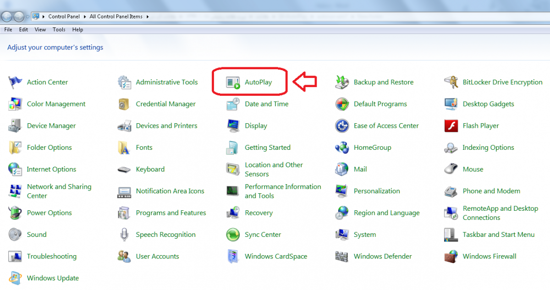Open the AutoPlay icon
This screenshot has height=290, width=550.
point(233,82)
